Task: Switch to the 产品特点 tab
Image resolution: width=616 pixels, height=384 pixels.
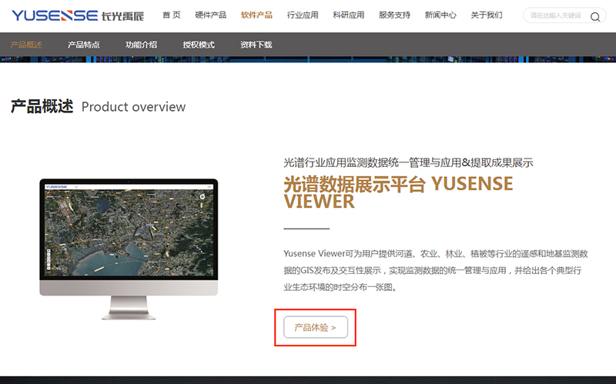Action: point(84,45)
